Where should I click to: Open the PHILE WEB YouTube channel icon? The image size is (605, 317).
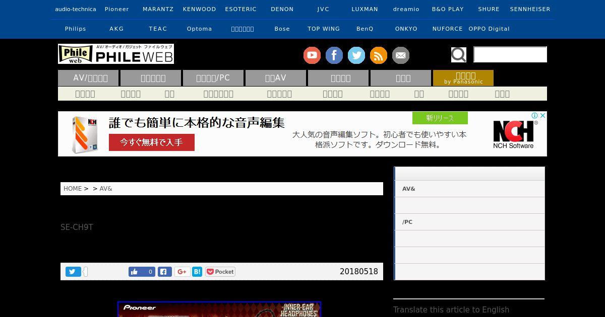(312, 55)
